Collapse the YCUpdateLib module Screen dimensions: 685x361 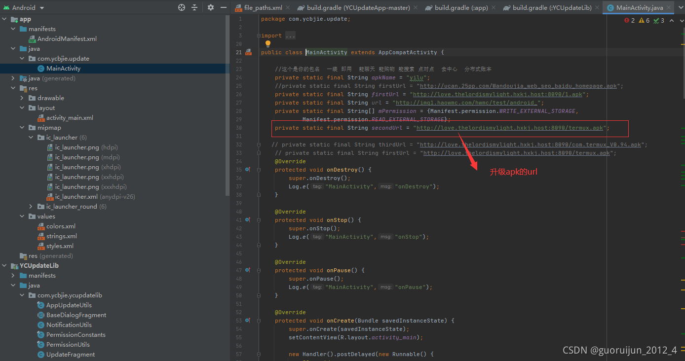(4, 266)
